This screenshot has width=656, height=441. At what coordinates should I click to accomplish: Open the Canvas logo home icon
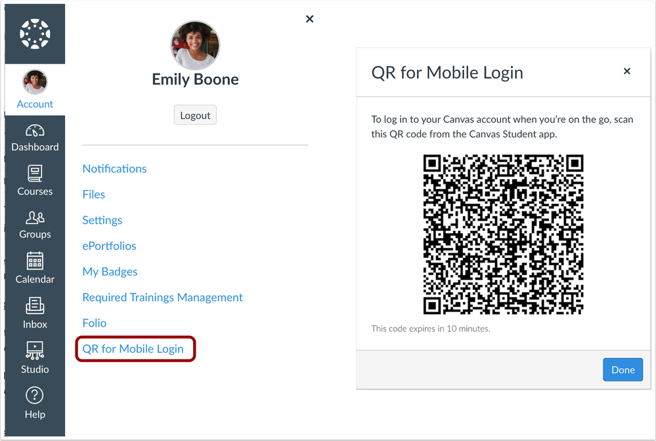(x=34, y=33)
